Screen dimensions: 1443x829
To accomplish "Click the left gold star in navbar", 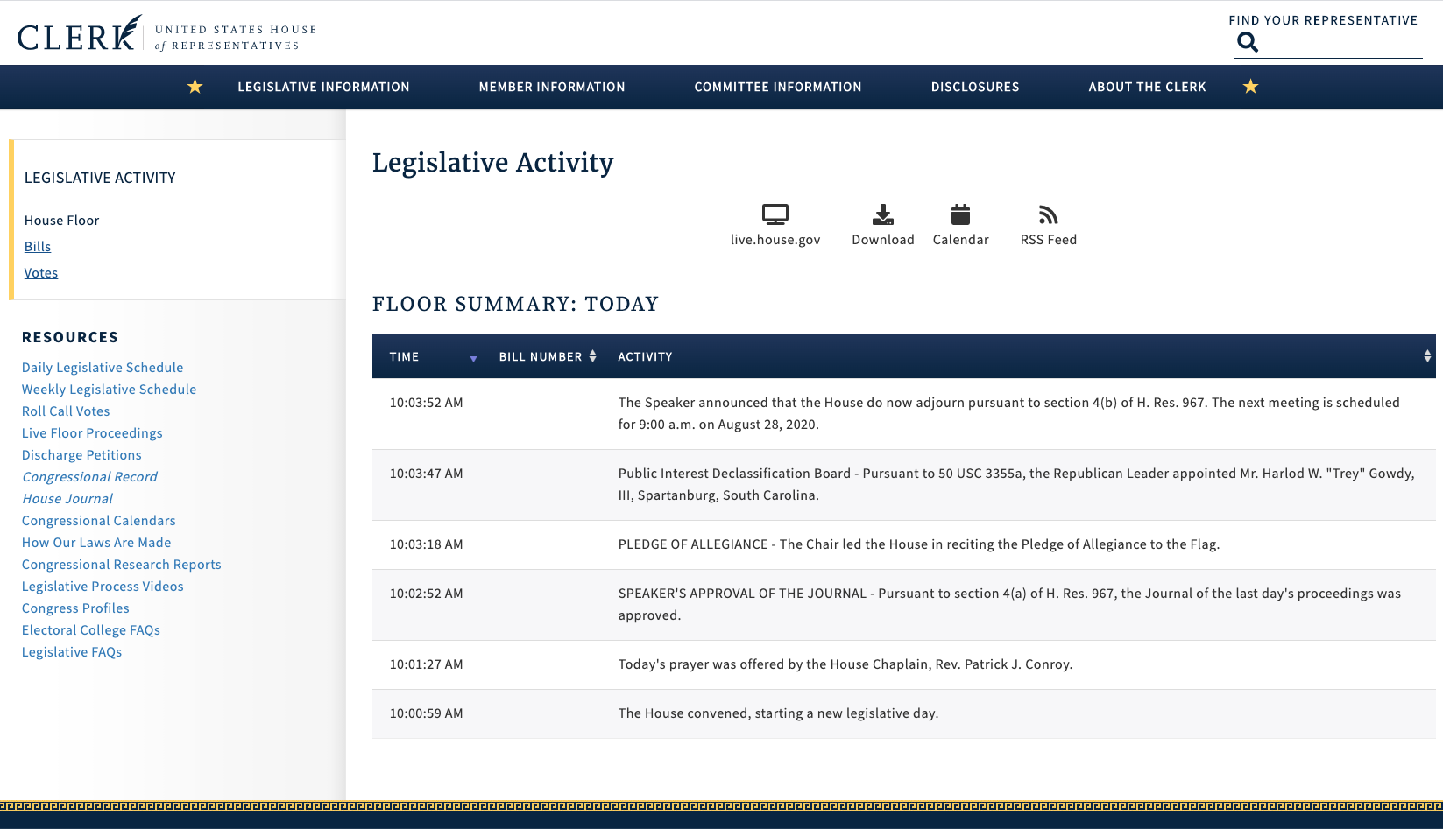I will tap(195, 87).
